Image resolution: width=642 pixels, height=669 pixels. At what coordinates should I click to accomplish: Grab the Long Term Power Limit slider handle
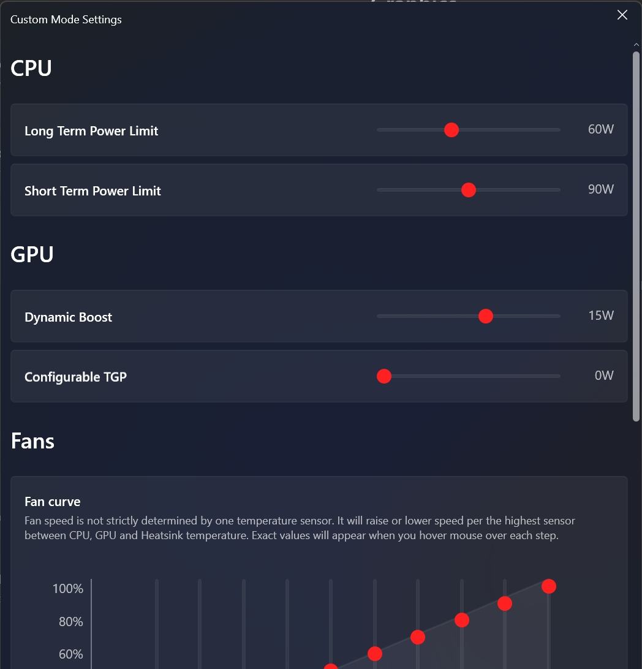451,130
